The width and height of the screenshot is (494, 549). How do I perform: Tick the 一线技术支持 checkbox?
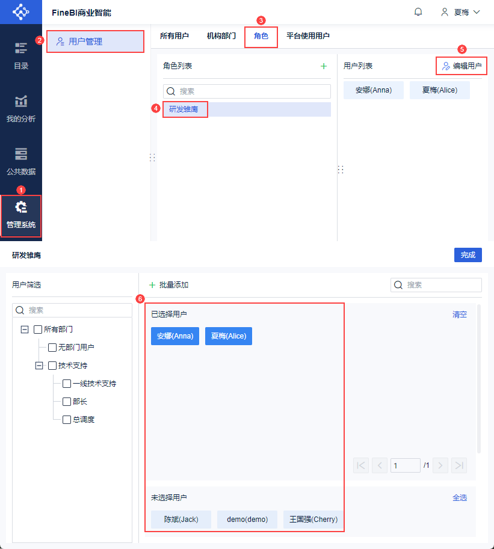click(x=67, y=384)
